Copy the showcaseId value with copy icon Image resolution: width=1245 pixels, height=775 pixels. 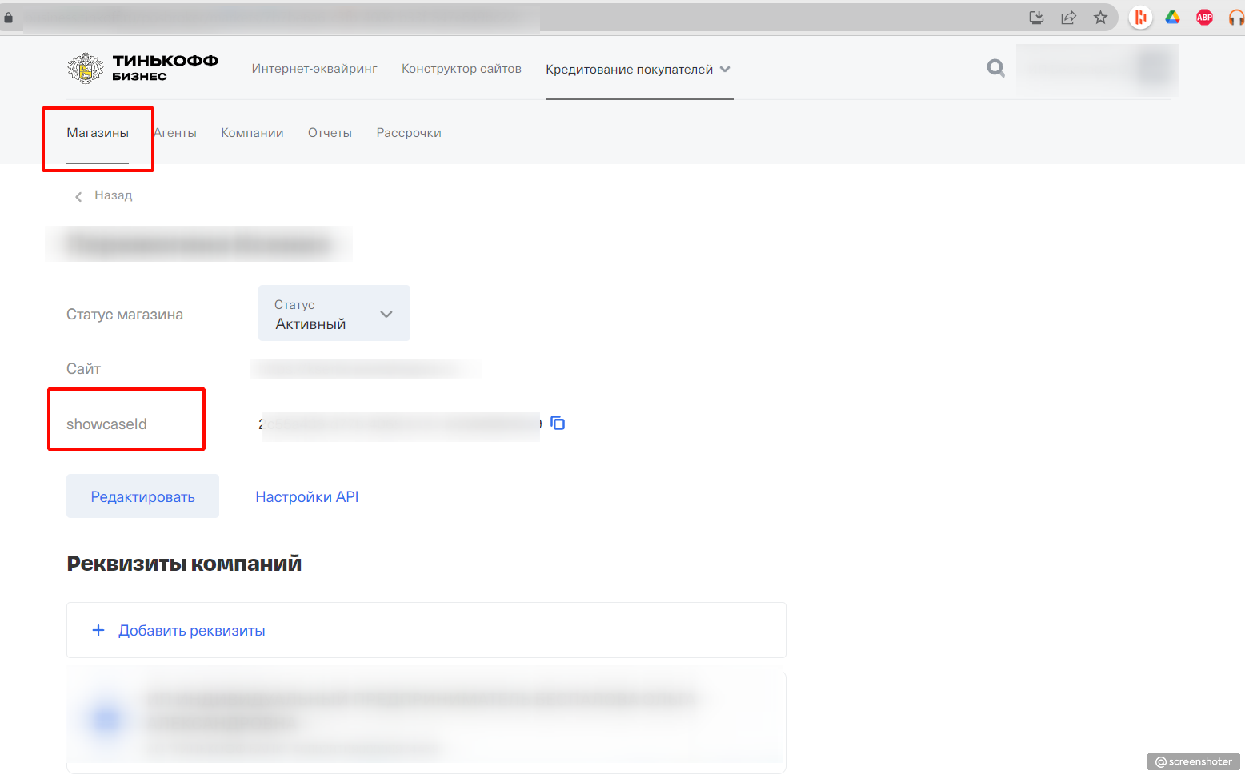(x=558, y=423)
